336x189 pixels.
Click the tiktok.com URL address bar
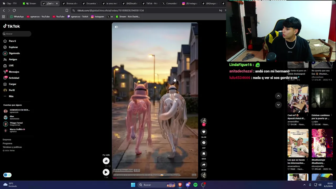click(144, 10)
